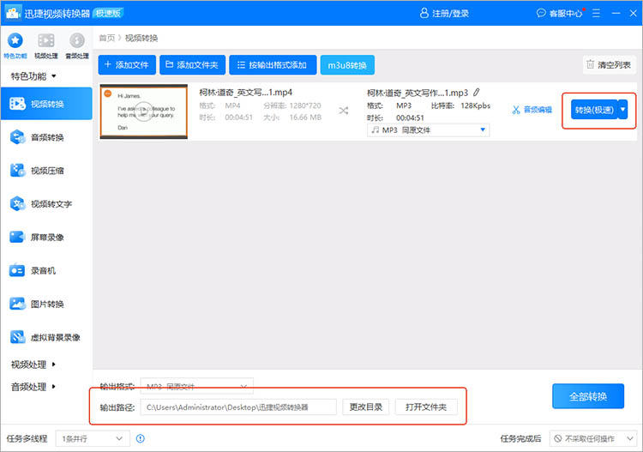Open 虚拟背景录像 in the sidebar

pyautogui.click(x=46, y=337)
